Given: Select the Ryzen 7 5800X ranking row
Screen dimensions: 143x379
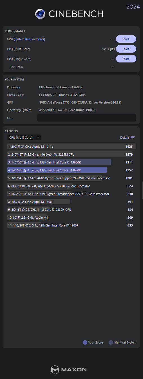Looking at the screenshot, I should 71,186.
